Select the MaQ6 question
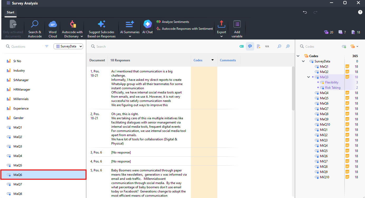Image resolution: width=365 pixels, height=198 pixels. (43, 175)
